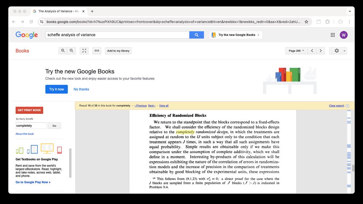
Task: Click the left sidebar scrollbar
Action: 70,163
